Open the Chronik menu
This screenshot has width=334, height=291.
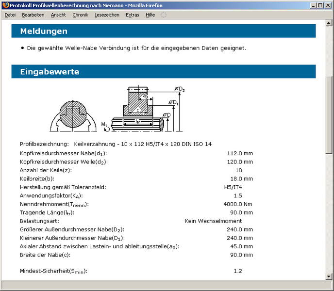click(x=80, y=15)
